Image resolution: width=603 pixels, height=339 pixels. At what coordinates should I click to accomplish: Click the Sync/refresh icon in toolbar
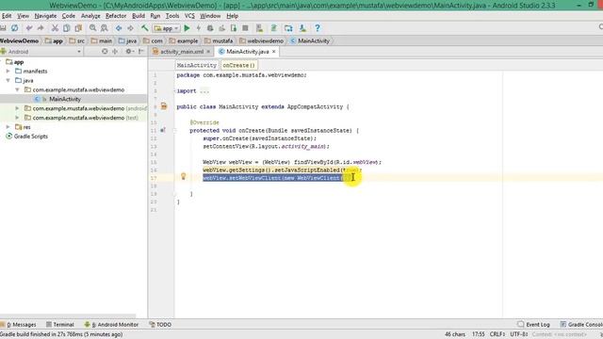tap(15, 28)
